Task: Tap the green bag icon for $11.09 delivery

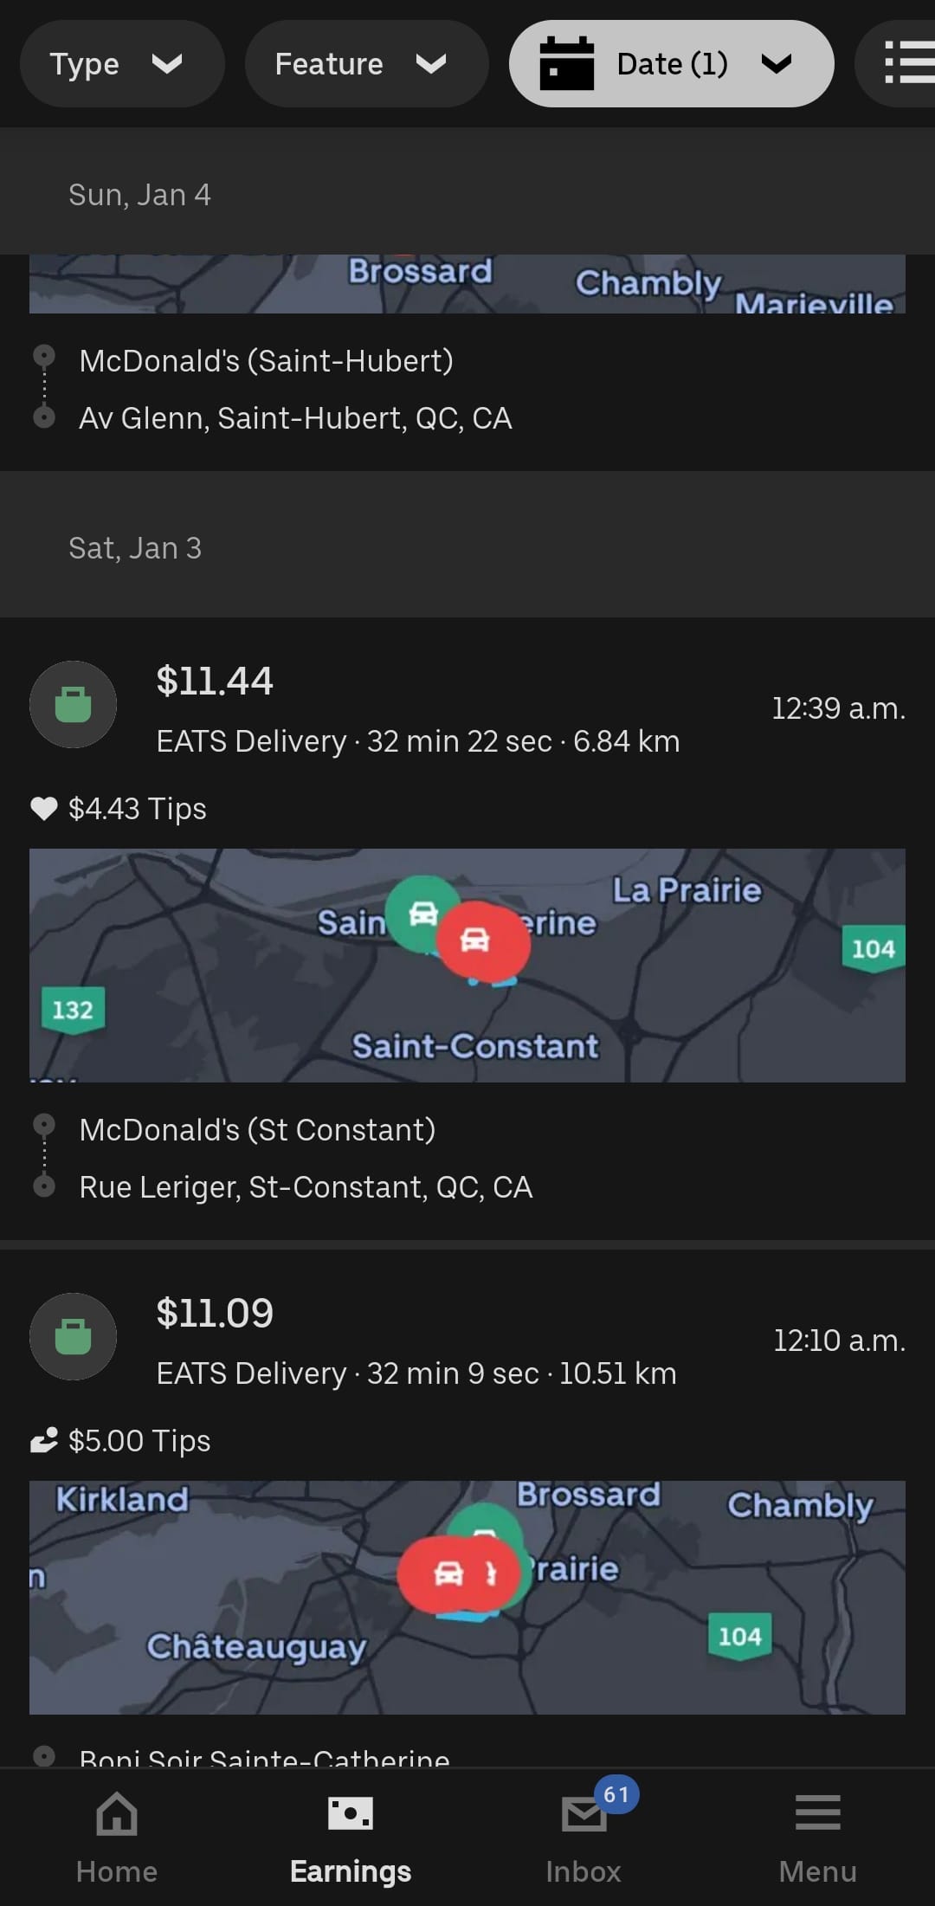Action: point(74,1336)
